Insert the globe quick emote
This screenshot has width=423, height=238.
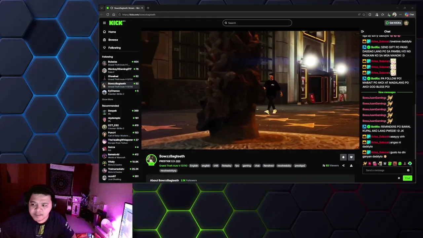pyautogui.click(x=410, y=164)
